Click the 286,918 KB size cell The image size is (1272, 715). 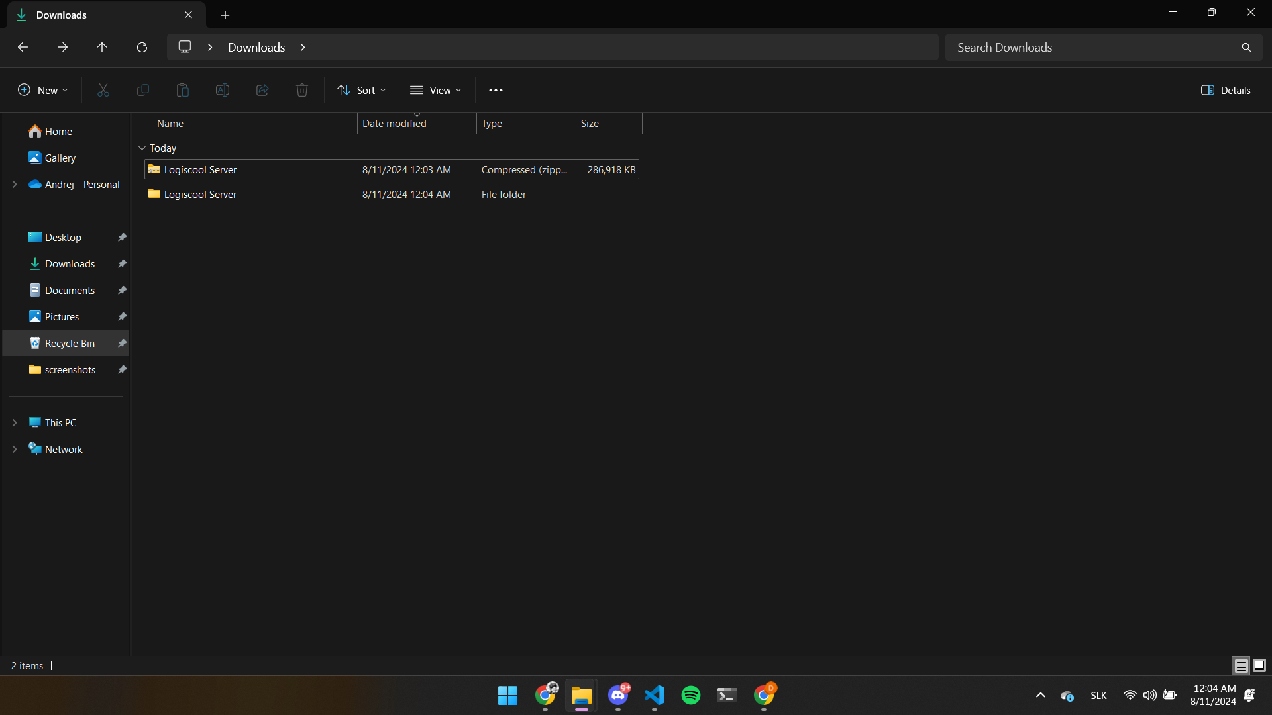611,169
